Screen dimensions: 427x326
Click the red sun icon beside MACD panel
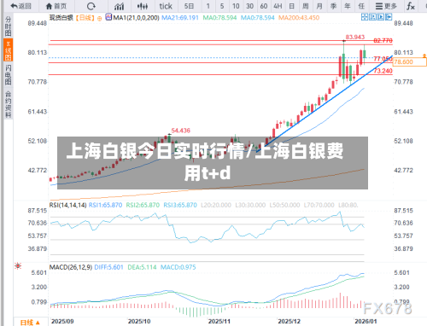[18, 266]
